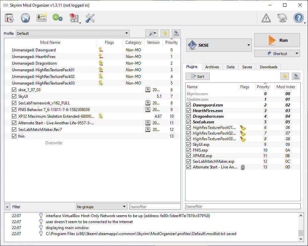Click the HighResTexturePack02 mod flag icon
This screenshot has width=308, height=246.
point(101,77)
